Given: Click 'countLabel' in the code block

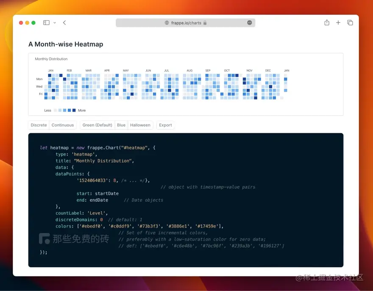Looking at the screenshot, I should click(x=69, y=213).
